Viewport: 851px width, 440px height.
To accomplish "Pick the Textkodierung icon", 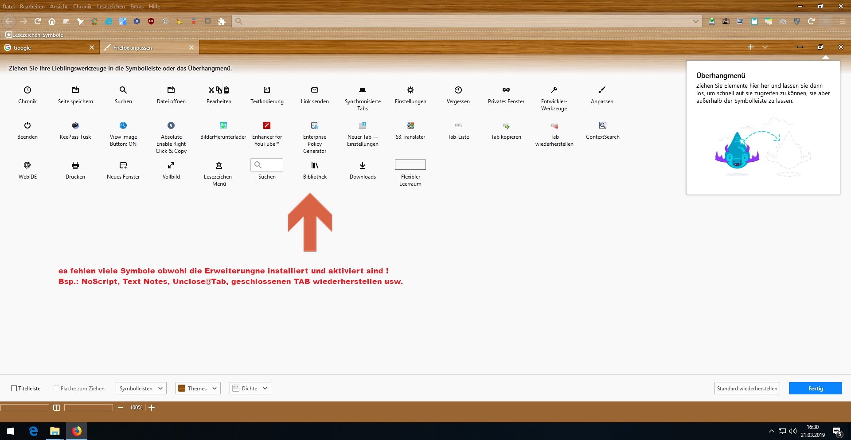I will tap(267, 90).
